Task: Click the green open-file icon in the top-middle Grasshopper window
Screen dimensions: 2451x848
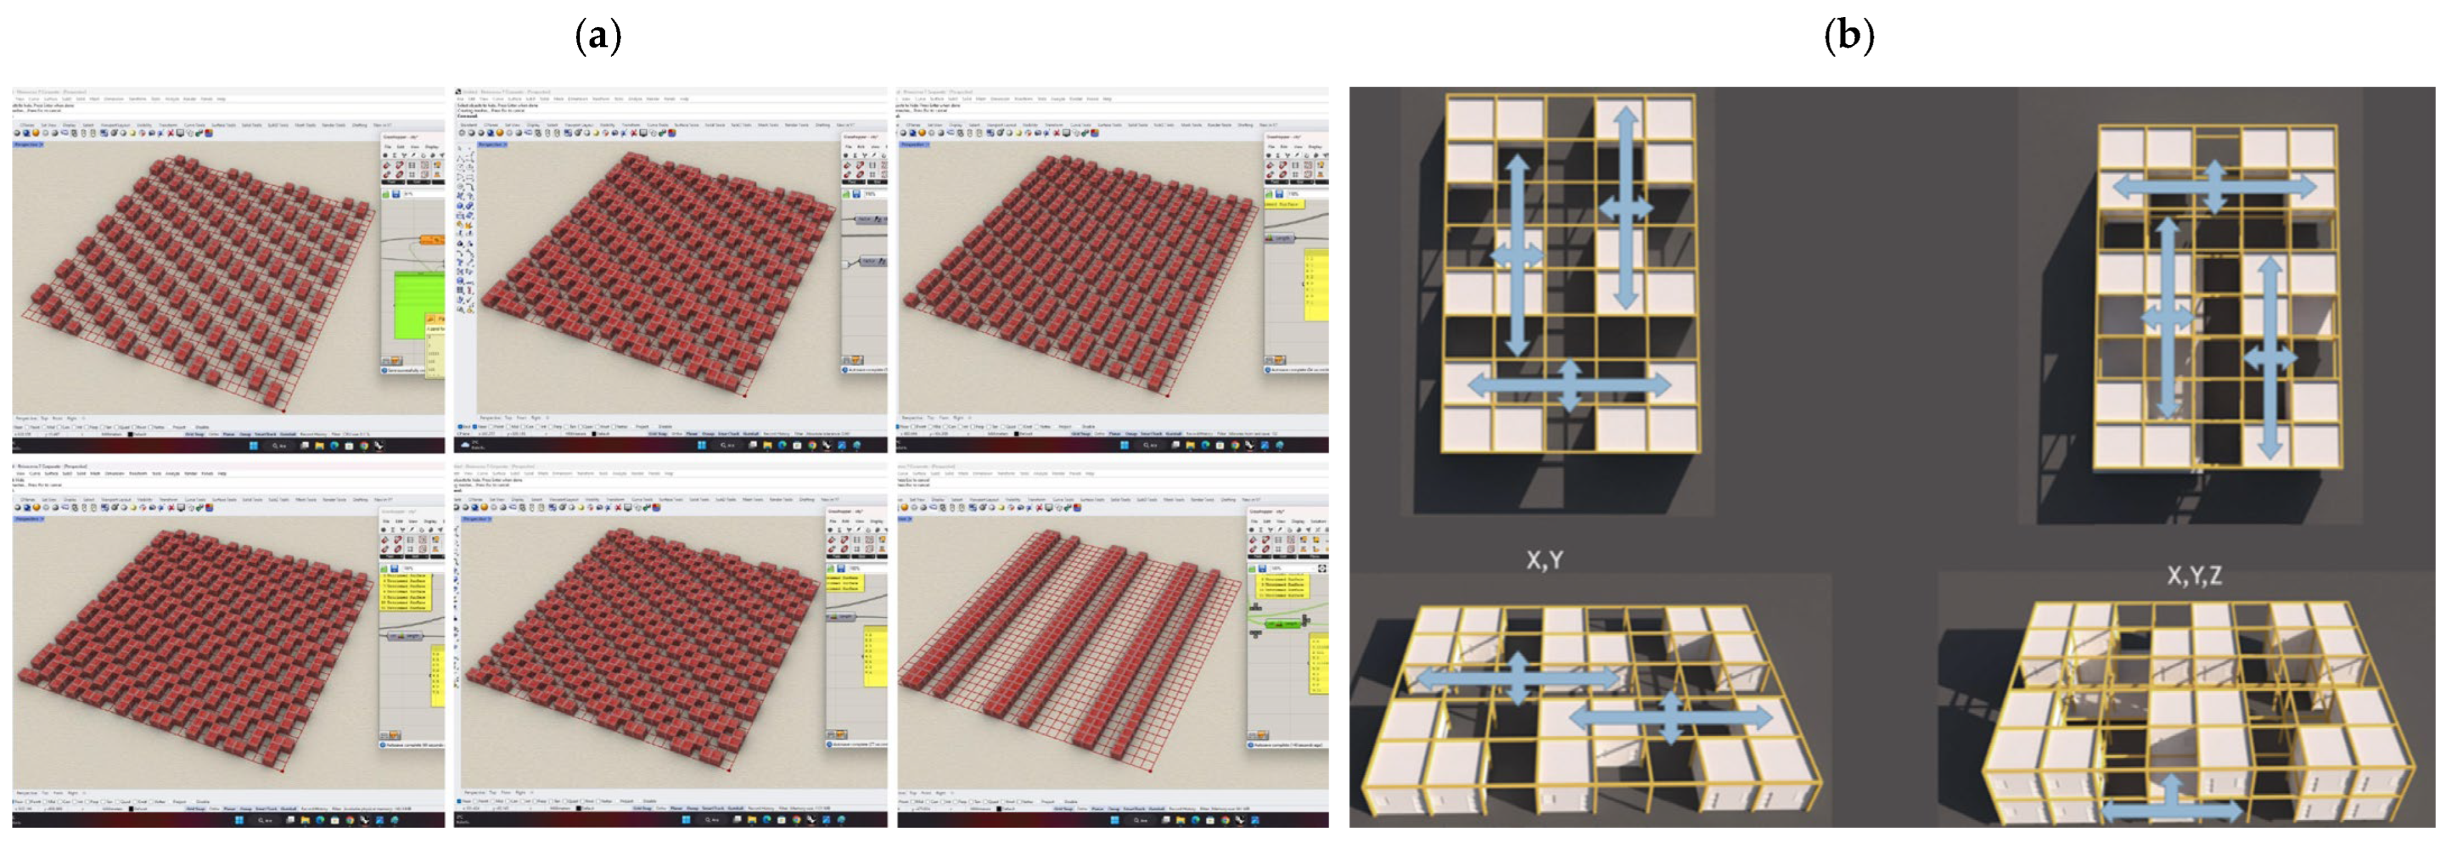Action: 846,195
